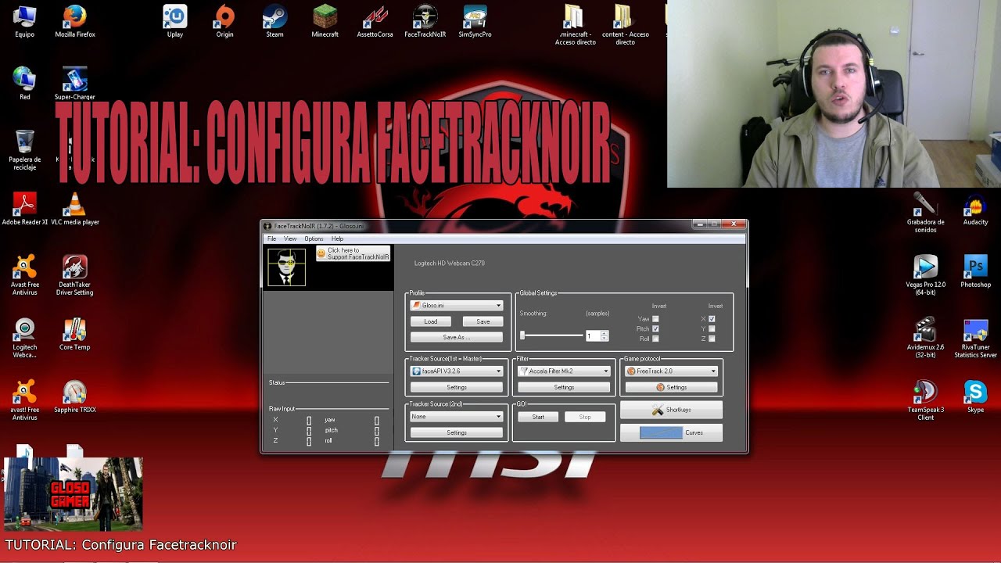1001x563 pixels.
Task: Open Logitech Webcam software icon
Action: [24, 337]
